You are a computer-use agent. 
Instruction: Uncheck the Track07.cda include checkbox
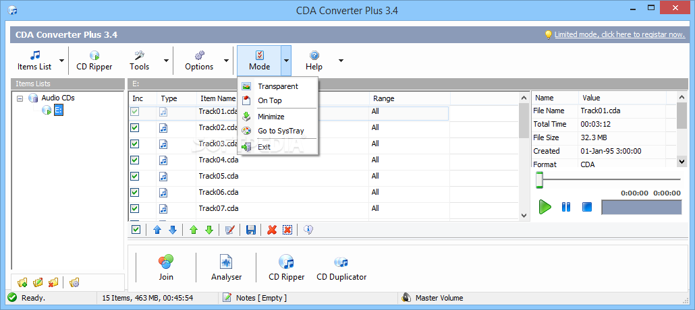(135, 208)
